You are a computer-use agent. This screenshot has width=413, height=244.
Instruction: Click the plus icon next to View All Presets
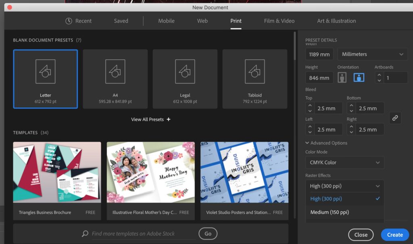point(169,119)
